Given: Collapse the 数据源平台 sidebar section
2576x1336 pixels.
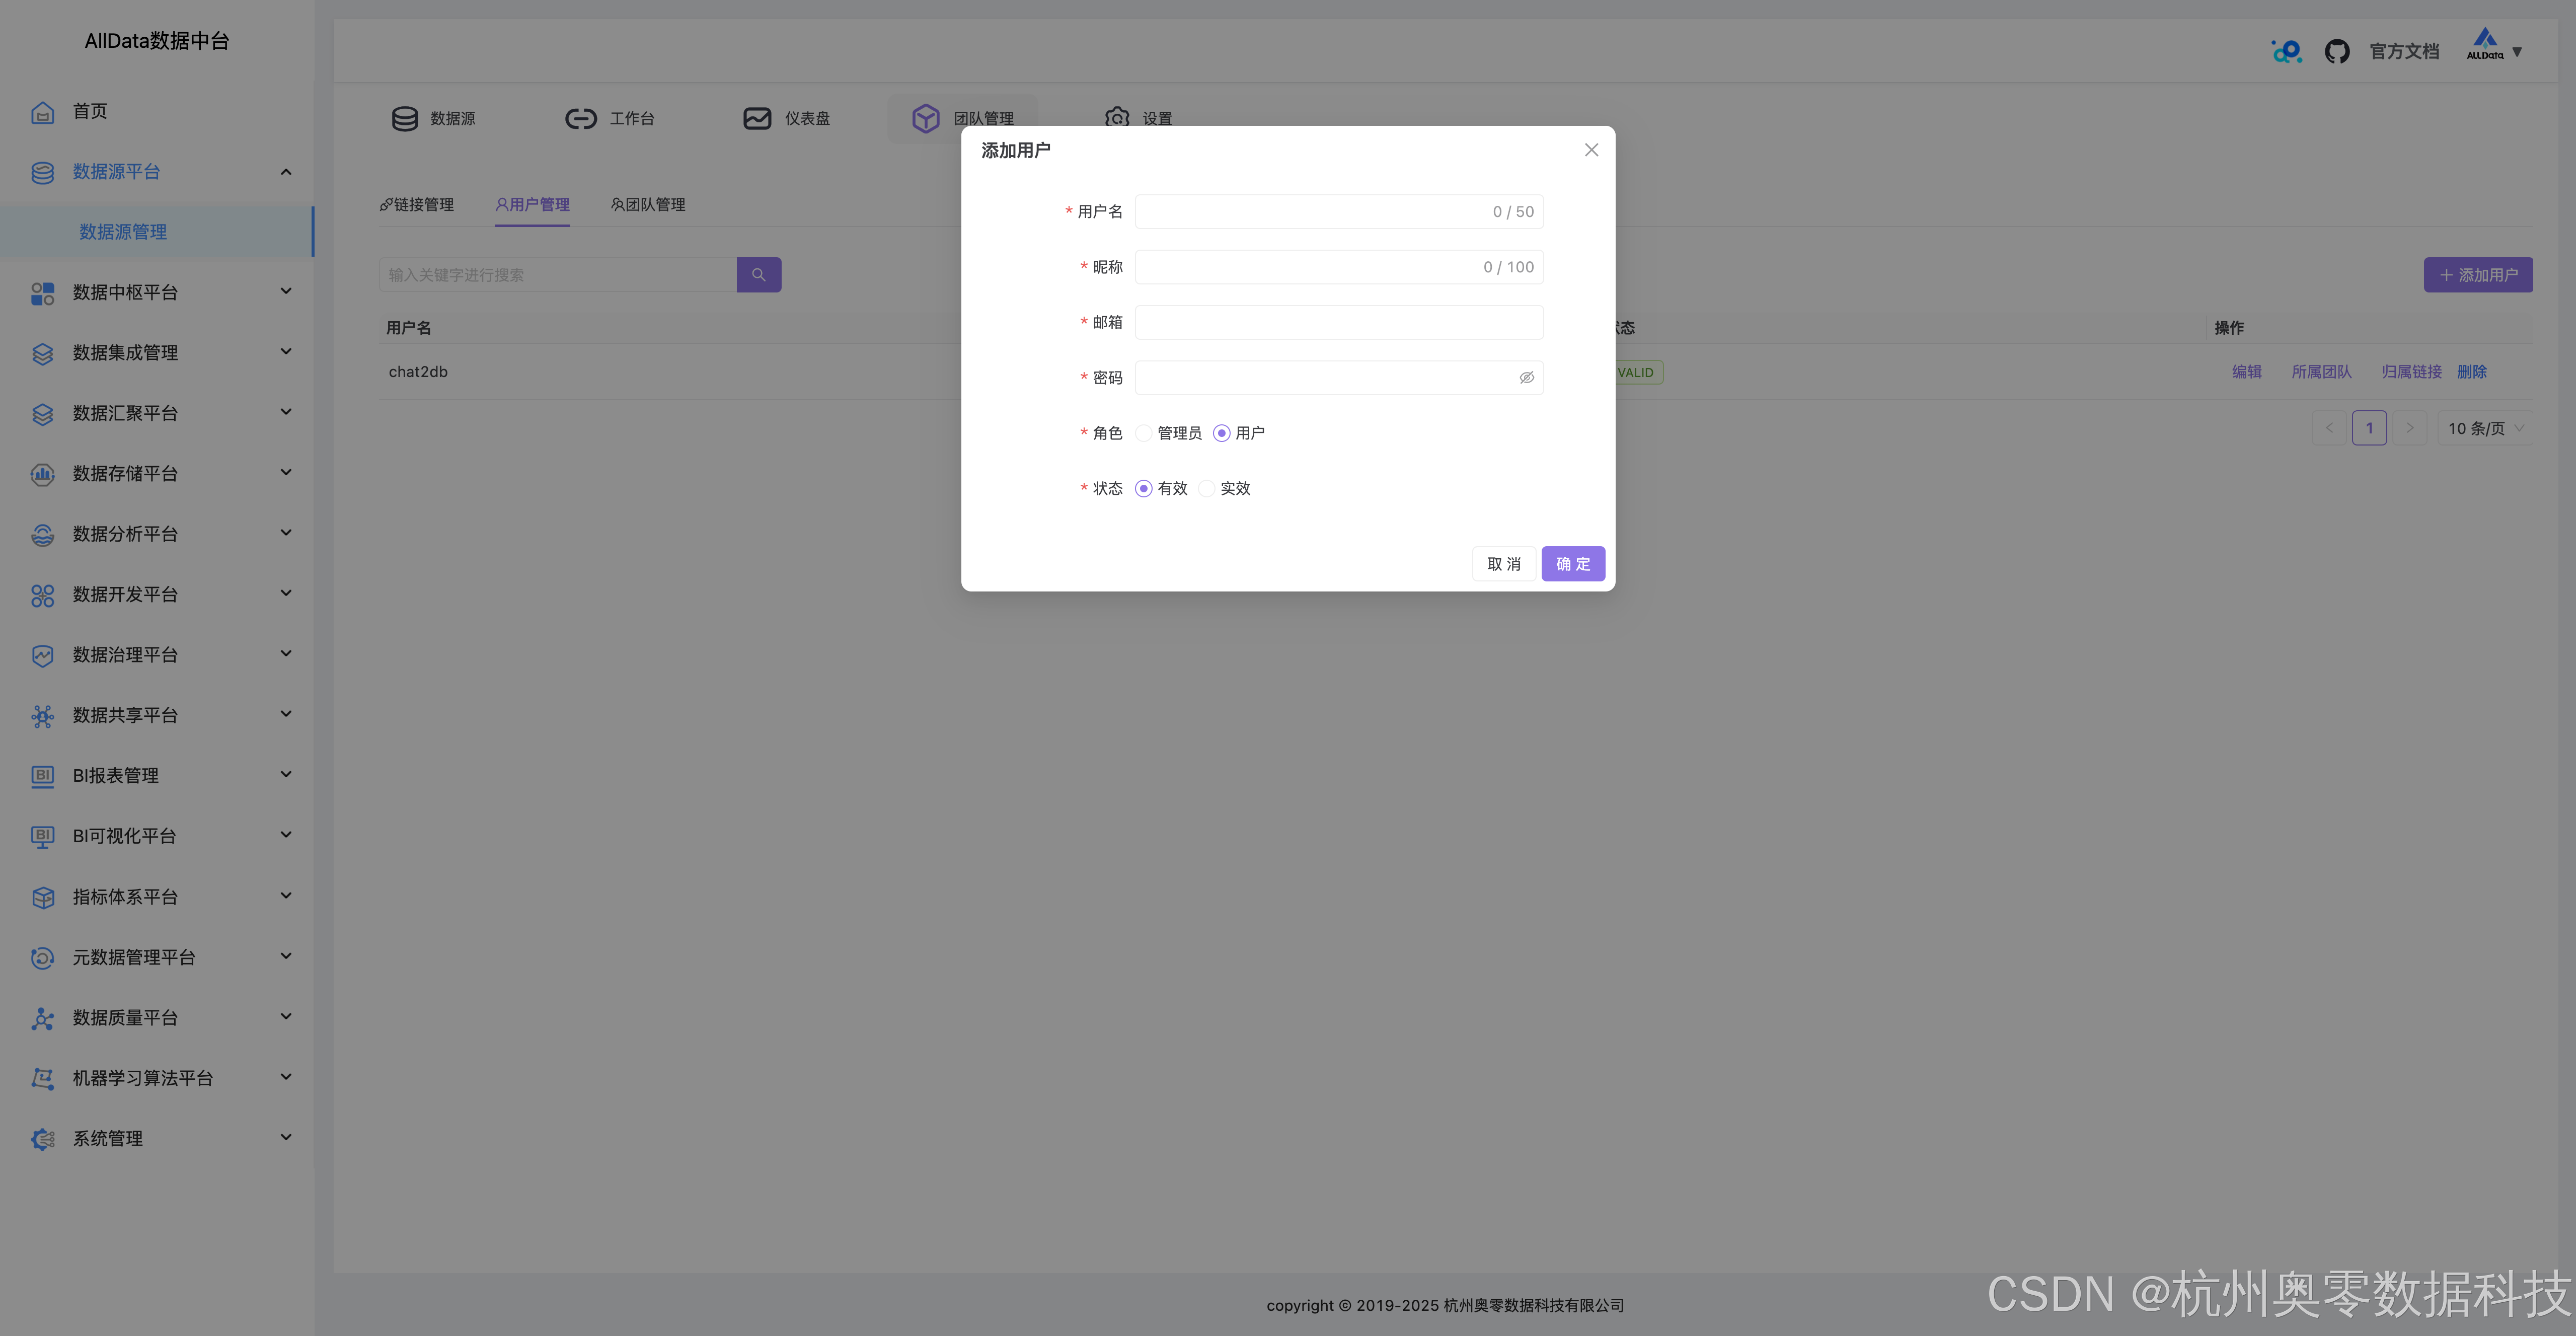Looking at the screenshot, I should [x=286, y=171].
